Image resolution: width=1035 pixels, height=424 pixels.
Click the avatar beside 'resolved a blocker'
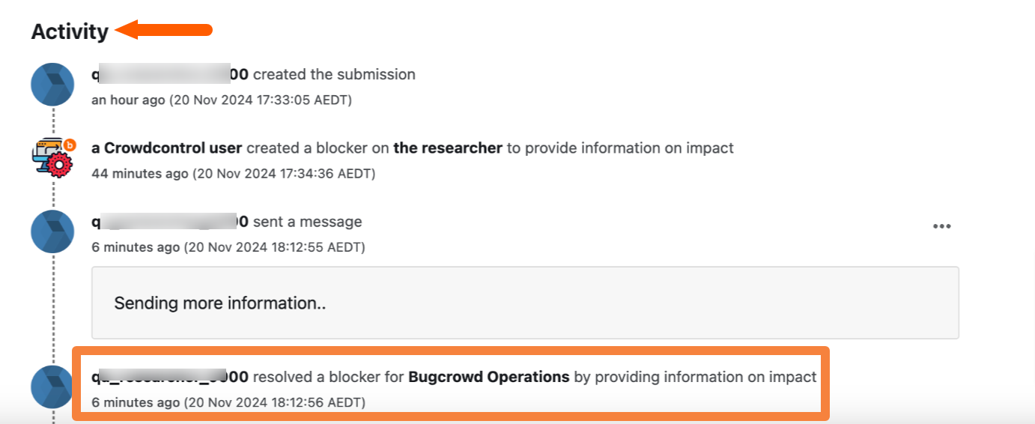[x=52, y=387]
